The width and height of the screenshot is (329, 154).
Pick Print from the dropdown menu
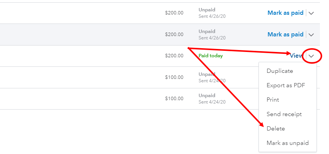tap(273, 100)
